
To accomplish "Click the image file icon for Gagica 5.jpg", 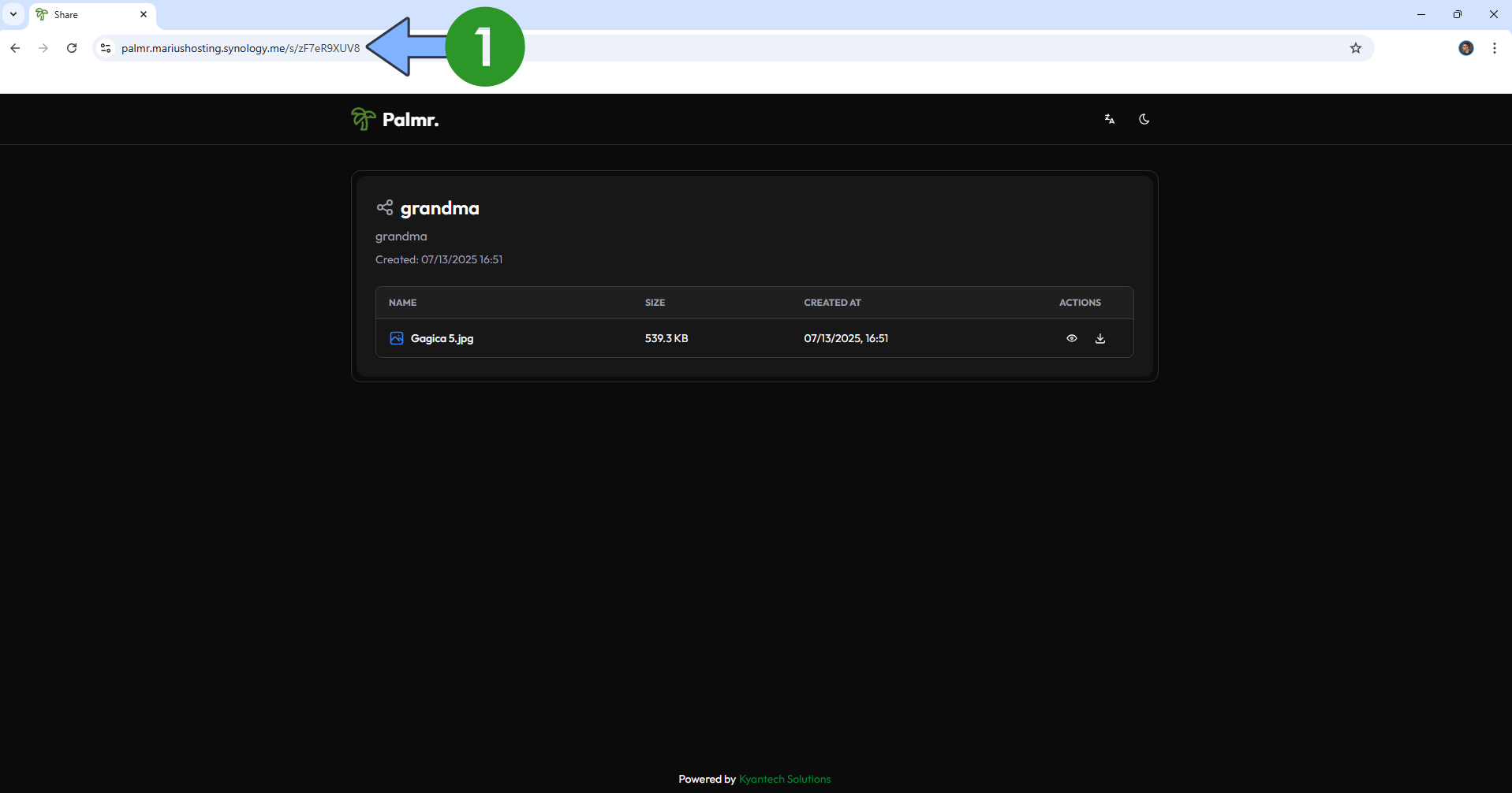I will tap(397, 338).
